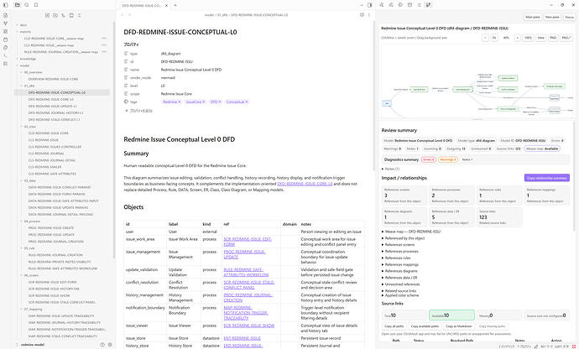Expand References screens section
579x349 pixels.
[x=398, y=245]
